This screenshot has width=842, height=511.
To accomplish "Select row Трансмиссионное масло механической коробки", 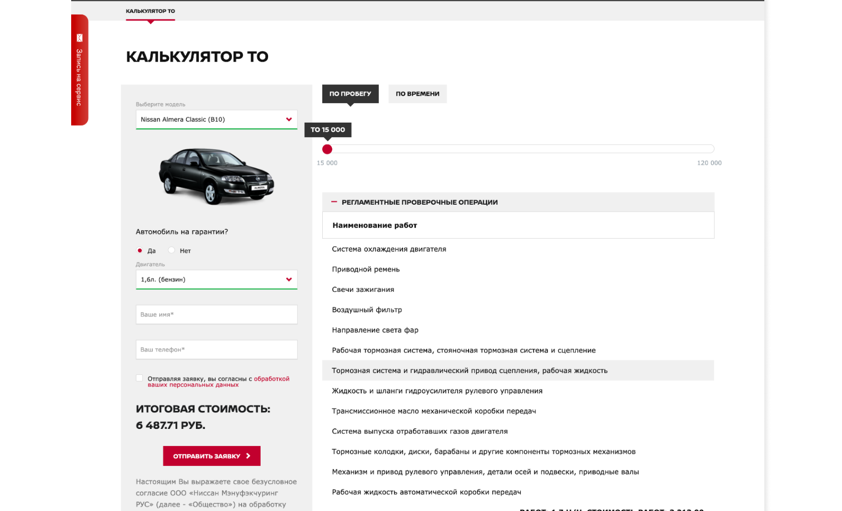I will coord(518,411).
